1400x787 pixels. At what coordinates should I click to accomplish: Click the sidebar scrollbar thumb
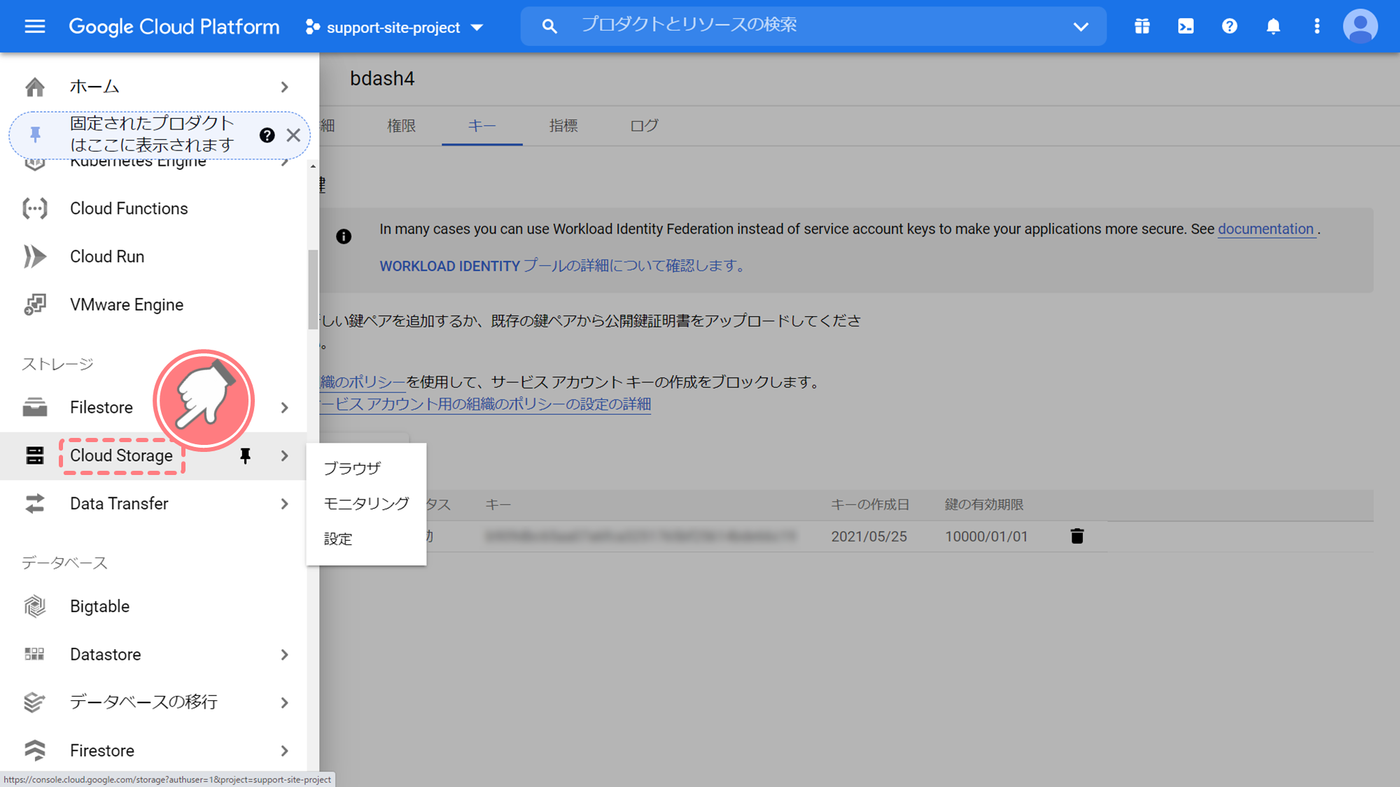[312, 290]
